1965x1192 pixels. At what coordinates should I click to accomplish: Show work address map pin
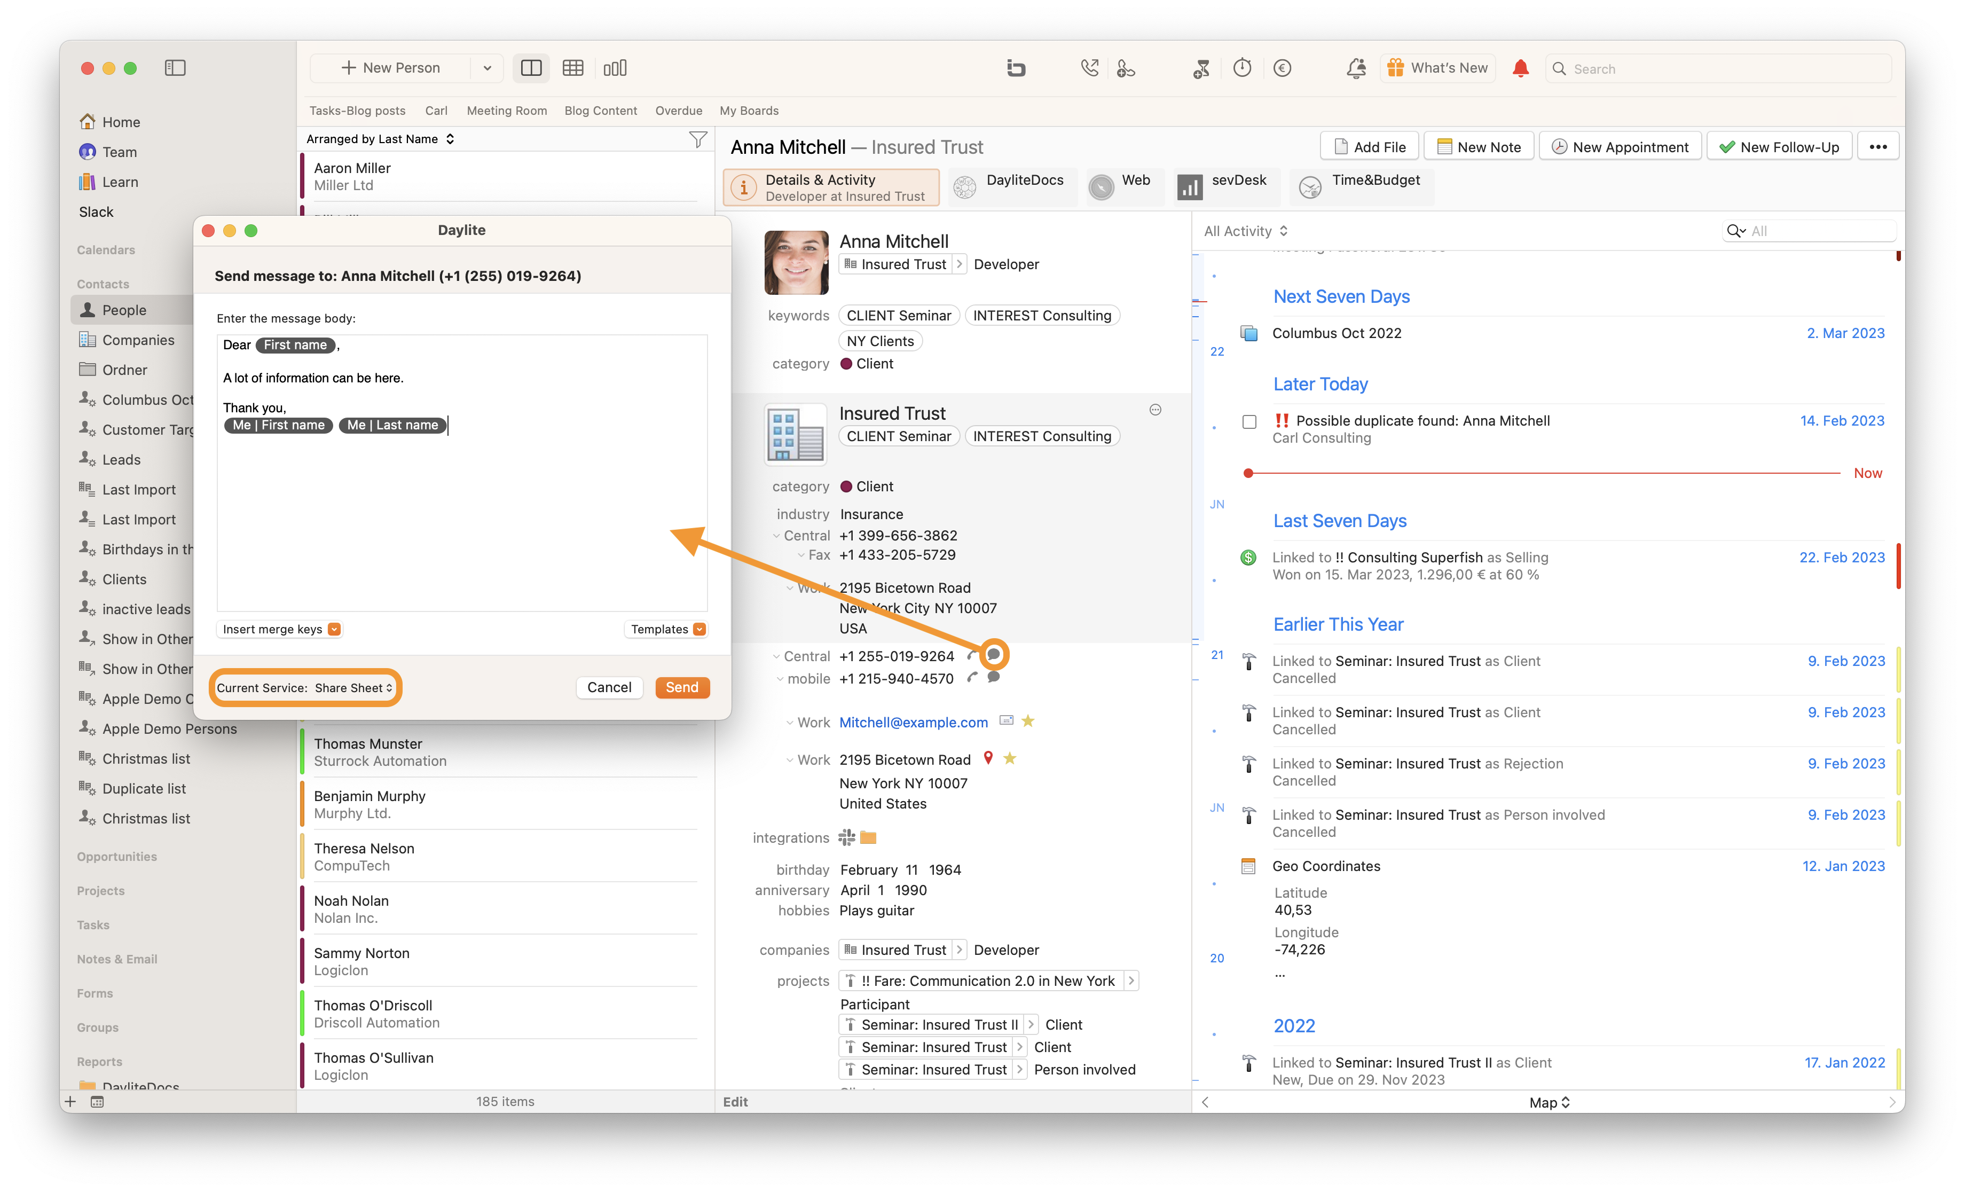988,758
